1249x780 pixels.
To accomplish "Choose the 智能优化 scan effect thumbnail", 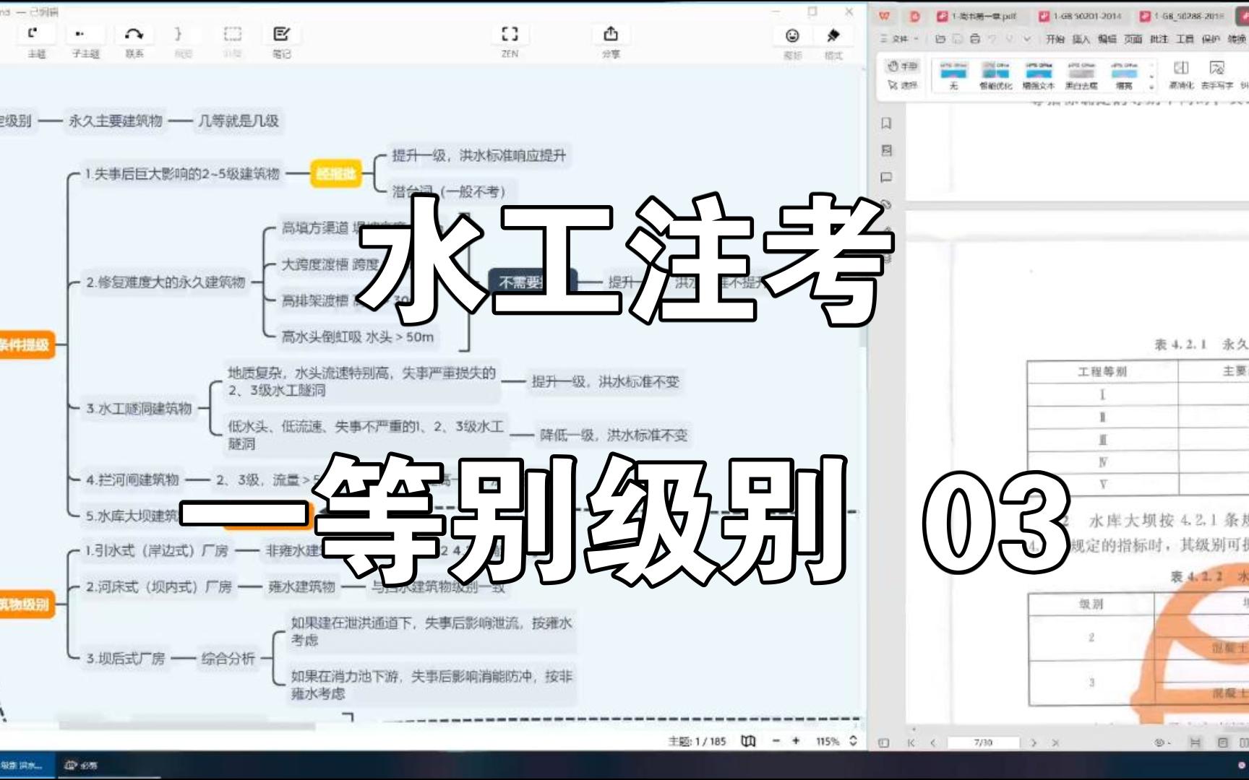I will tap(995, 75).
